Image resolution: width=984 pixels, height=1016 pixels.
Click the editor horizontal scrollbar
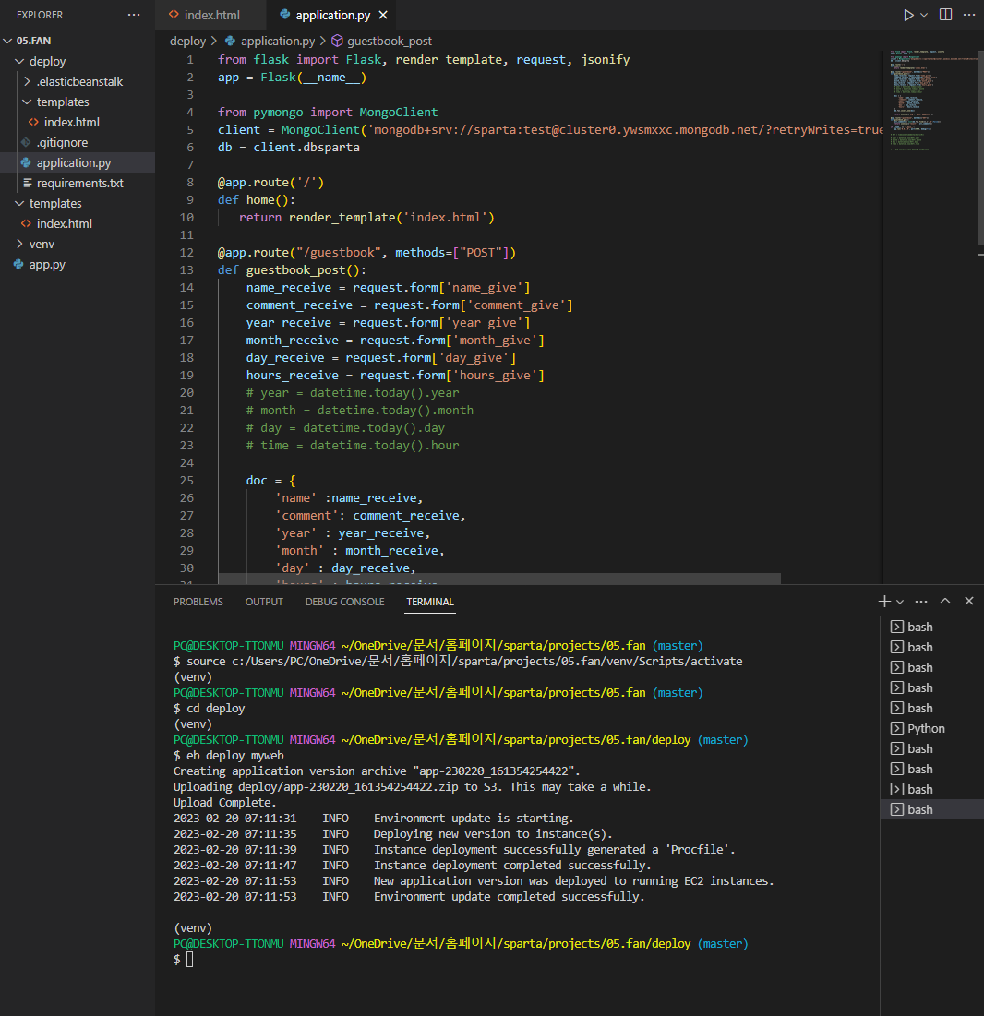(x=499, y=578)
